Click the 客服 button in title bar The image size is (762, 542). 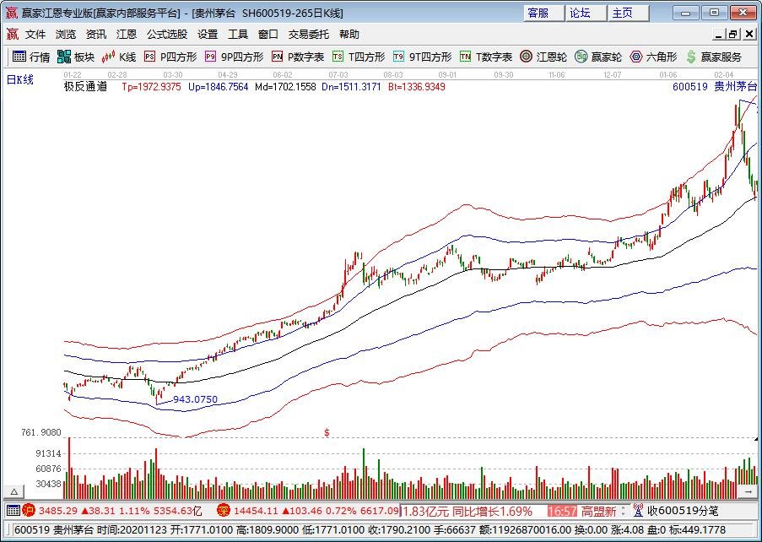pyautogui.click(x=543, y=13)
